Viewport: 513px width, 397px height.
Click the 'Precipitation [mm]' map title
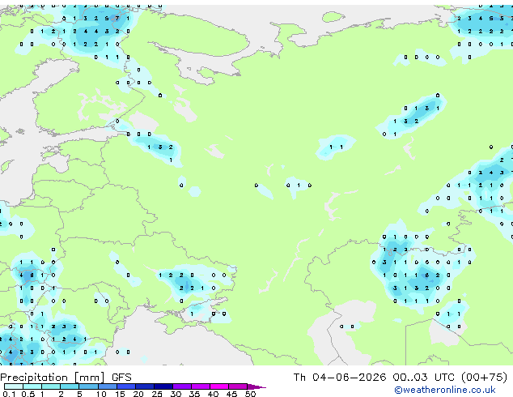[x=53, y=378]
